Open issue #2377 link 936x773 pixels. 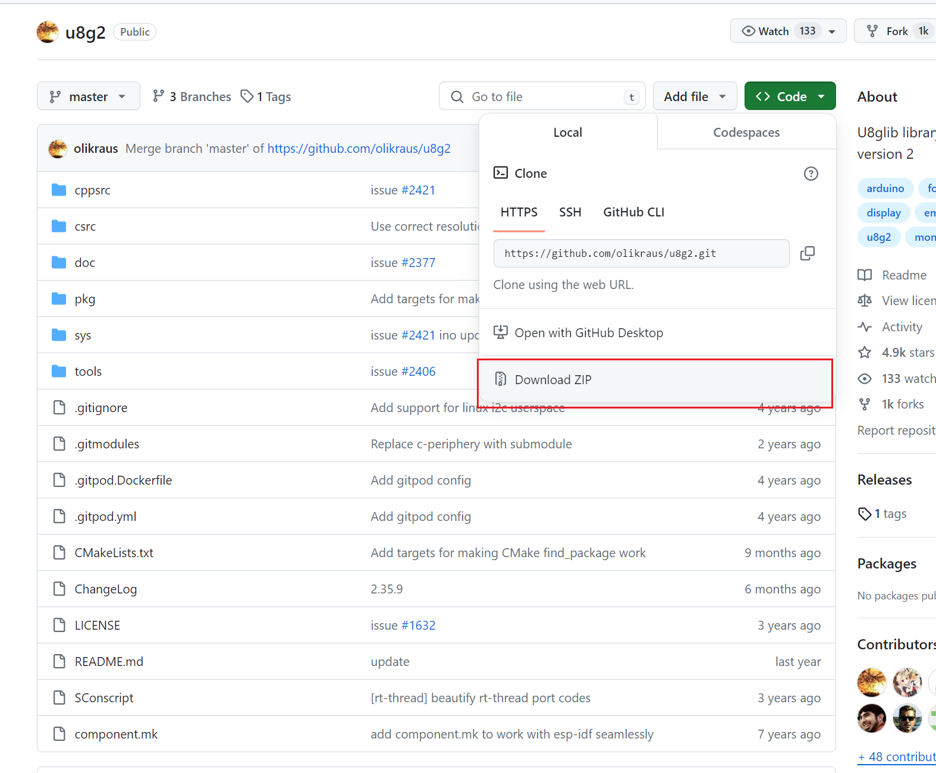[x=418, y=263]
